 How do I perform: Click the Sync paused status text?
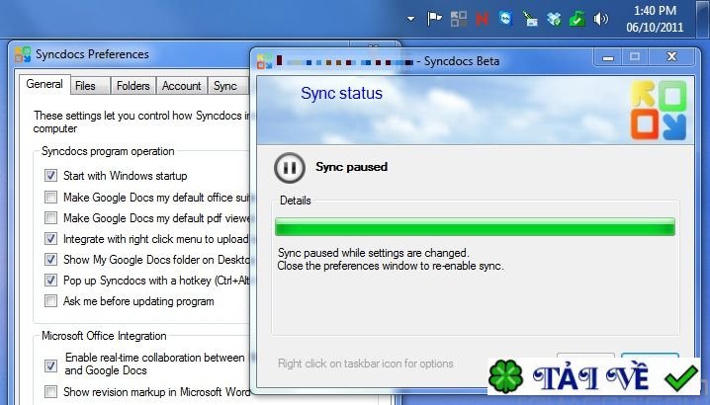[x=351, y=167]
